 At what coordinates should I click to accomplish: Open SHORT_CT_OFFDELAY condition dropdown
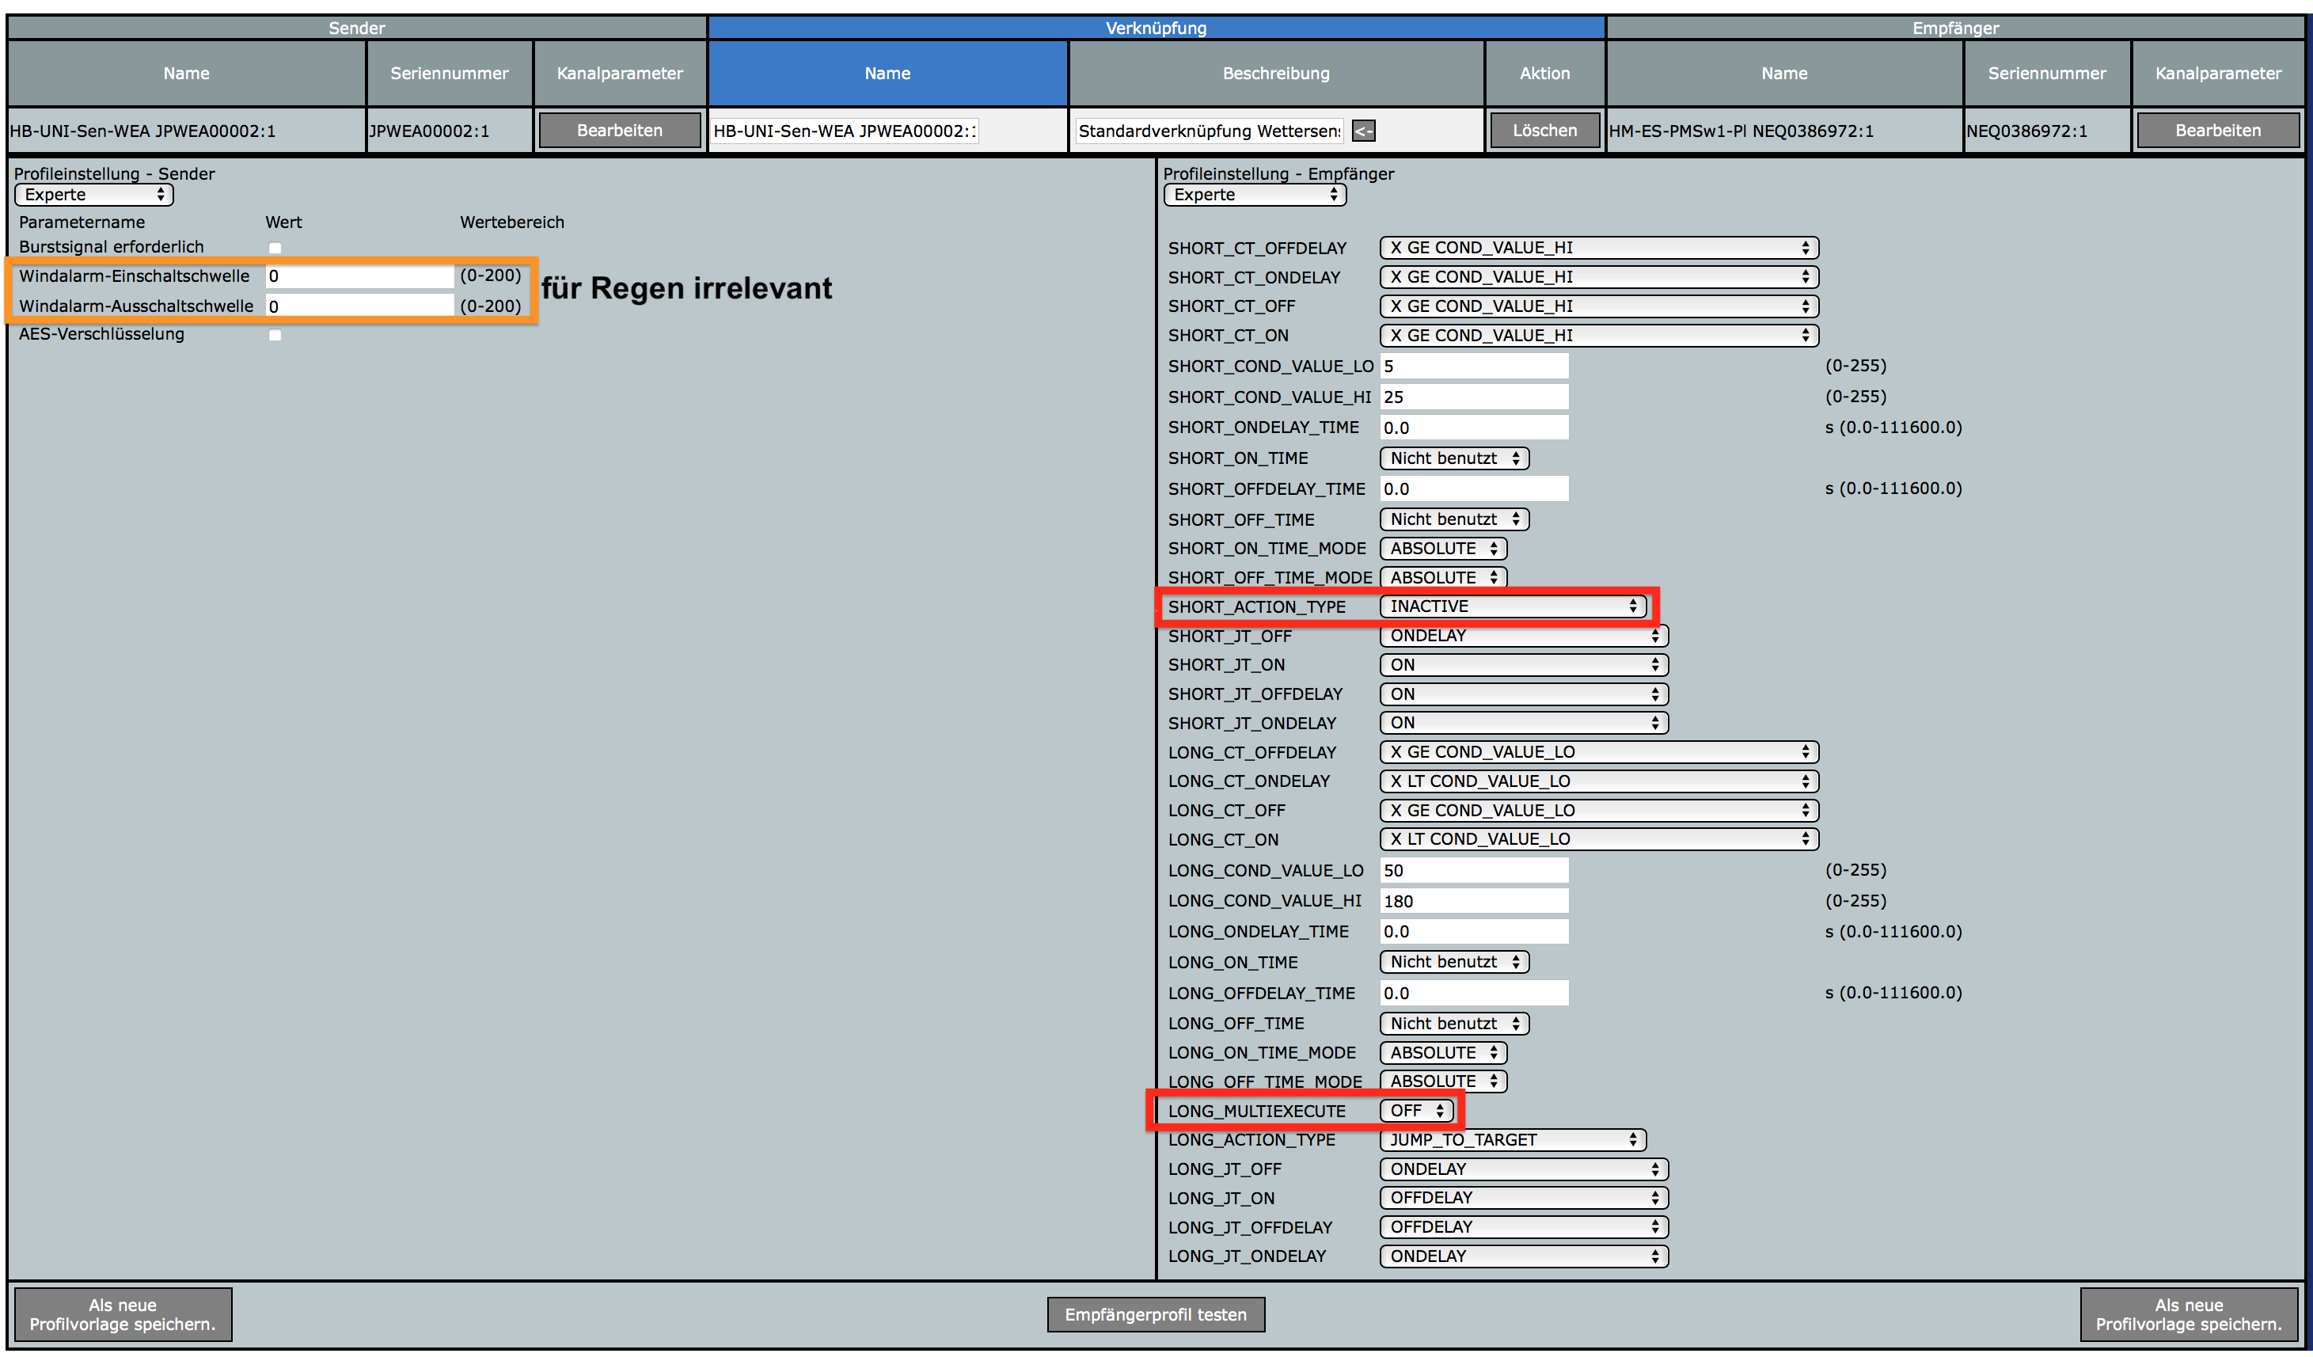click(x=1598, y=248)
